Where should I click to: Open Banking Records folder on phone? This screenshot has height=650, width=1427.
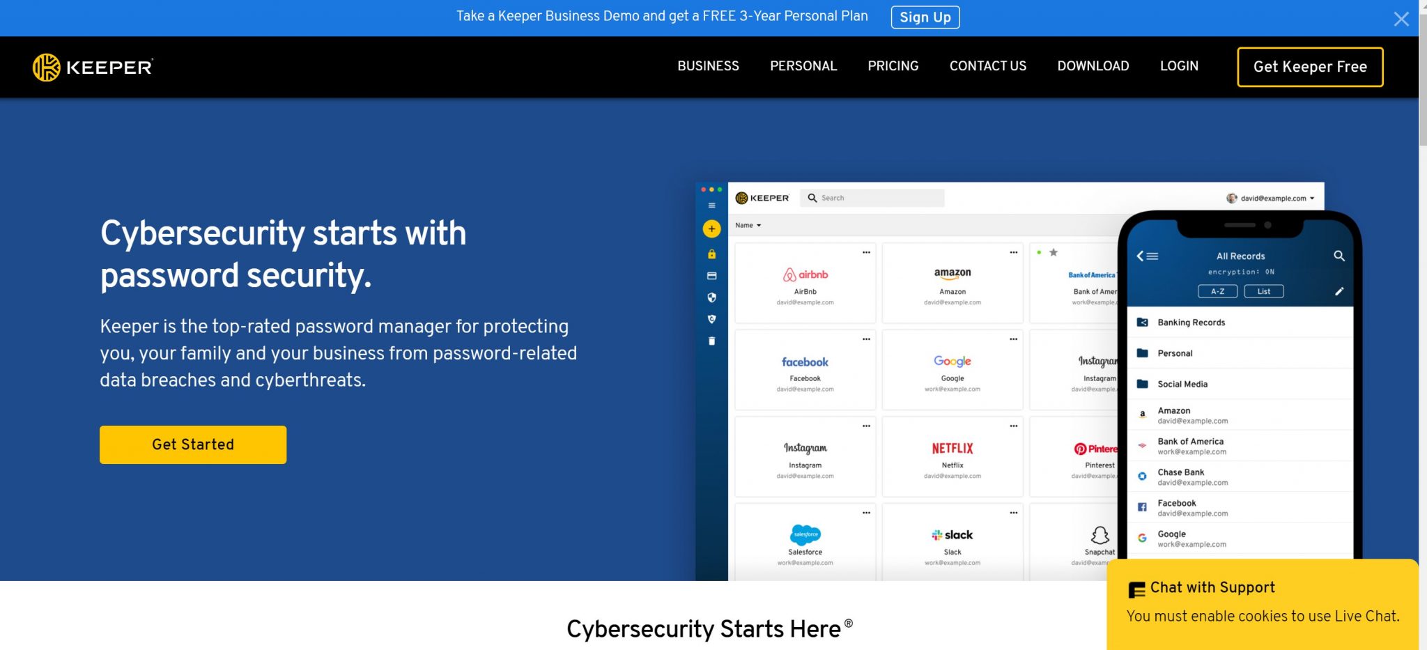pyautogui.click(x=1240, y=323)
